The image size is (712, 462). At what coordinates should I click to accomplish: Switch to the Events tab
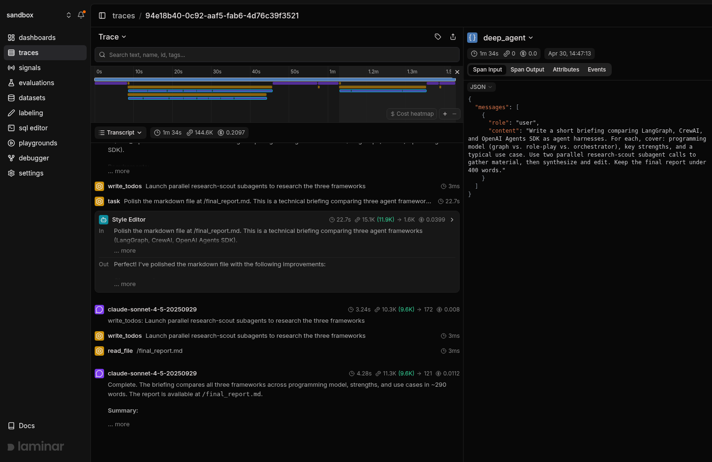pyautogui.click(x=597, y=70)
